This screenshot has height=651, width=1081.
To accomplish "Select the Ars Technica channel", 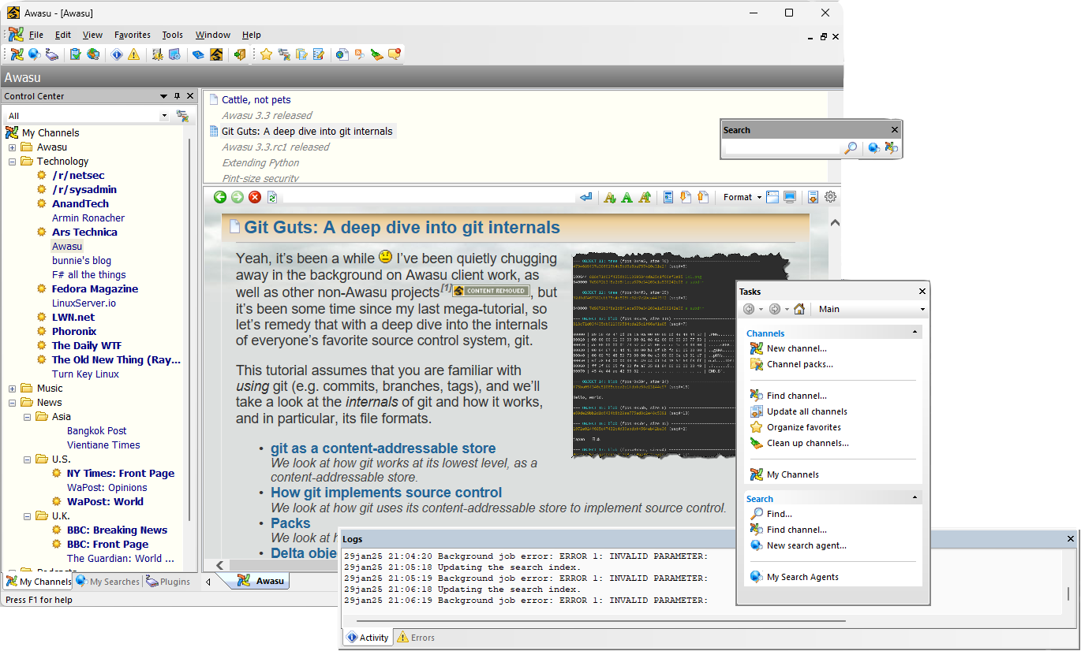I will point(84,232).
